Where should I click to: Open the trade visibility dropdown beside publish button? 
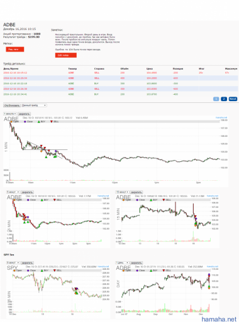(34, 105)
